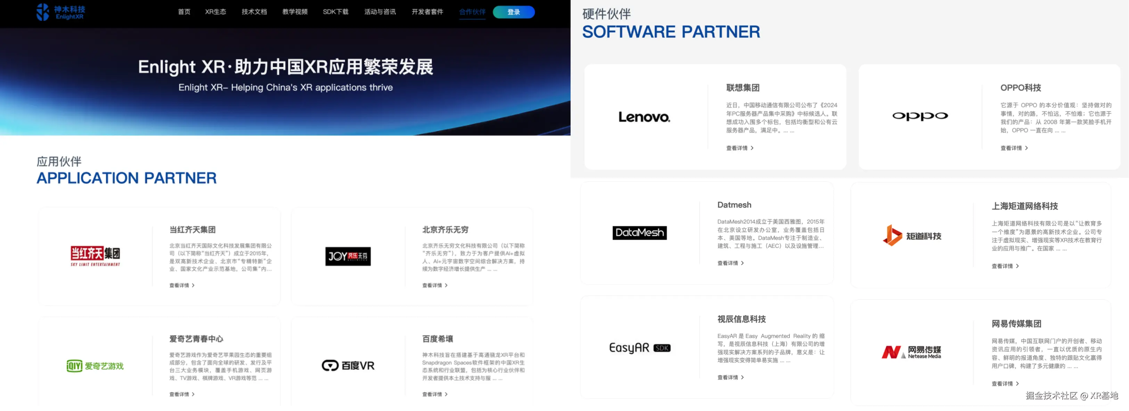Click the 网易传媒集团 card title
The height and width of the screenshot is (411, 1129).
pyautogui.click(x=1016, y=324)
